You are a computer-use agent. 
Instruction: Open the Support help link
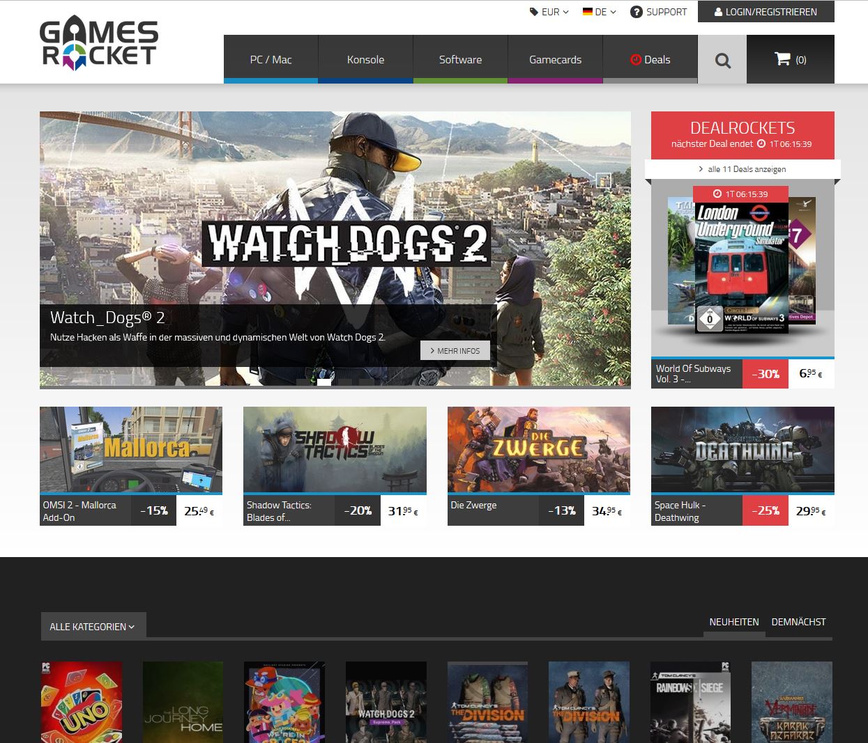pyautogui.click(x=659, y=12)
